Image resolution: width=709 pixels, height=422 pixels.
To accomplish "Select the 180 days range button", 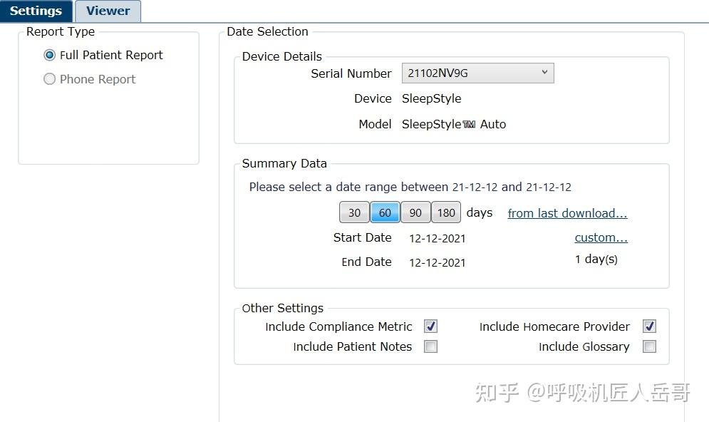I will [446, 213].
